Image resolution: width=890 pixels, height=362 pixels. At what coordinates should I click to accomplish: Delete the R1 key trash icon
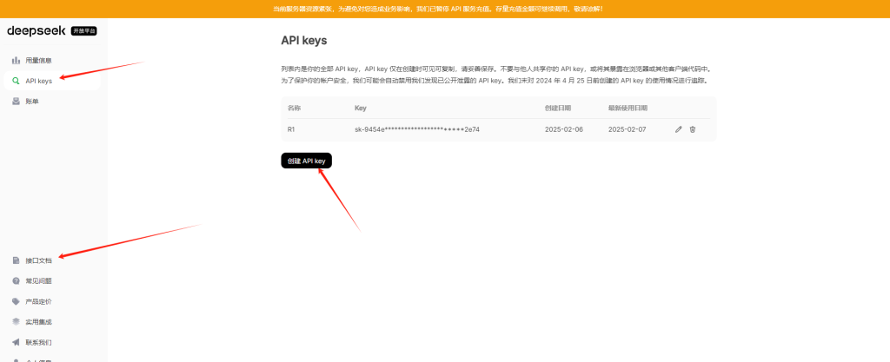[x=693, y=129]
